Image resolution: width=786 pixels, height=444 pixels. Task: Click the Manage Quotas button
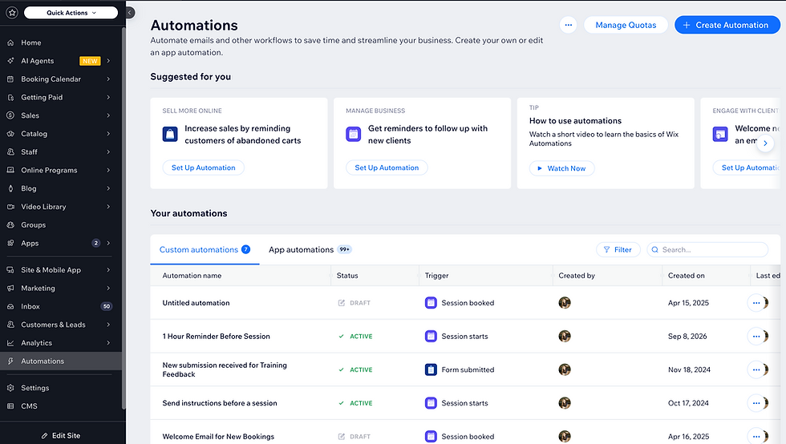626,25
